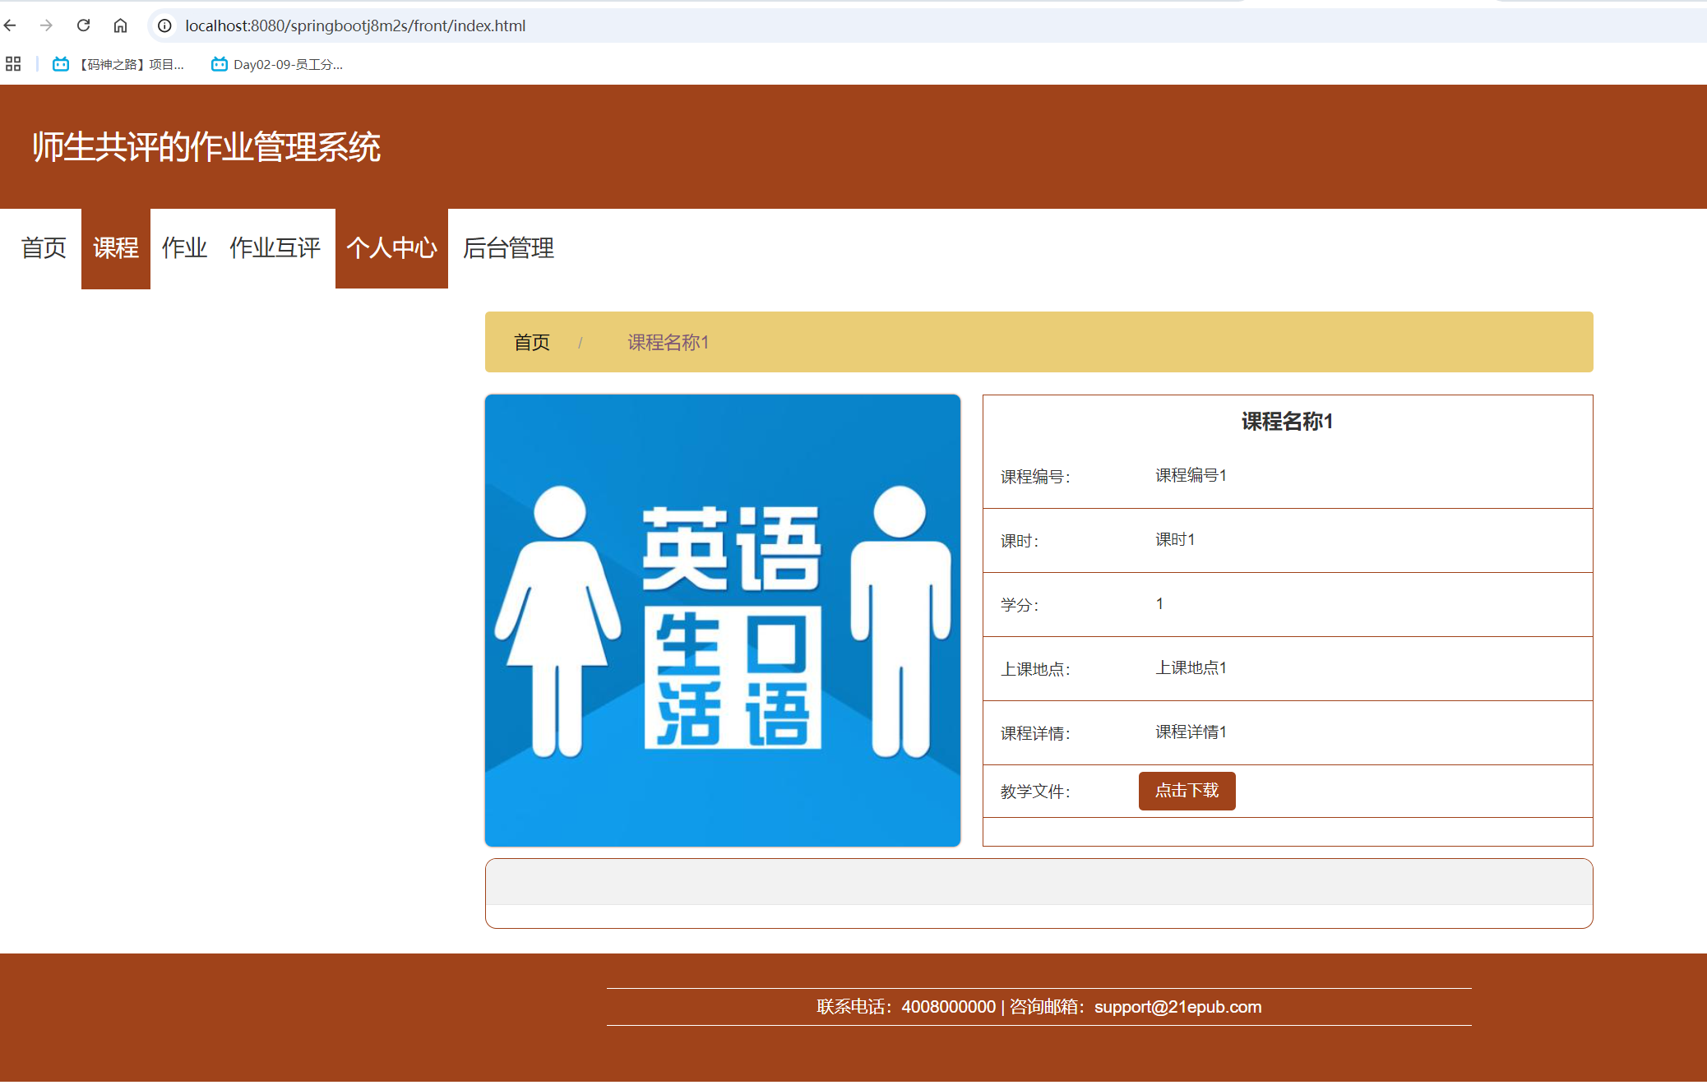The image size is (1707, 1085).
Task: Open the 作业互评 menu item
Action: point(275,248)
